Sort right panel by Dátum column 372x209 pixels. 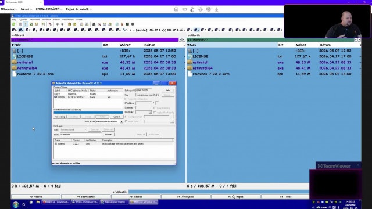[x=325, y=45]
